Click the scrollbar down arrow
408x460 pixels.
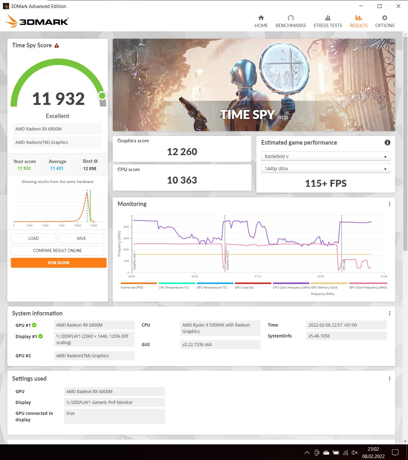click(405, 441)
